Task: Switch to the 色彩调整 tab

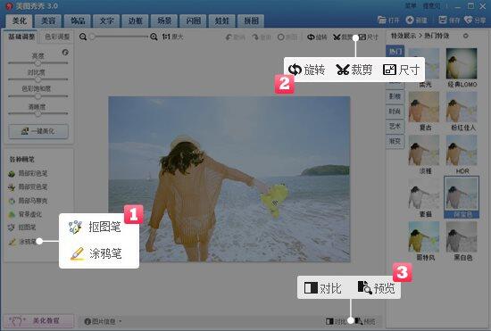Action: 57,37
